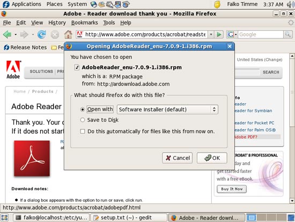
Task: Open the search engine selector dropdown
Action: (232, 34)
